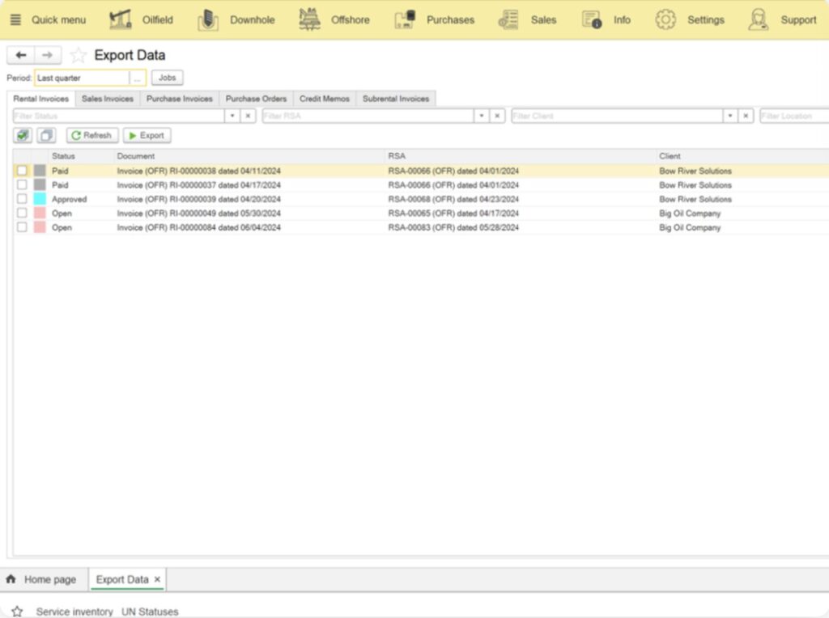829x618 pixels.
Task: Switch to the Purchase Orders tab
Action: tap(256, 99)
